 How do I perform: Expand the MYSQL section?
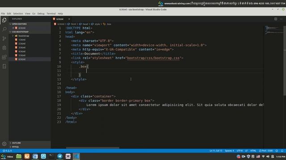pyautogui.click(x=29, y=147)
